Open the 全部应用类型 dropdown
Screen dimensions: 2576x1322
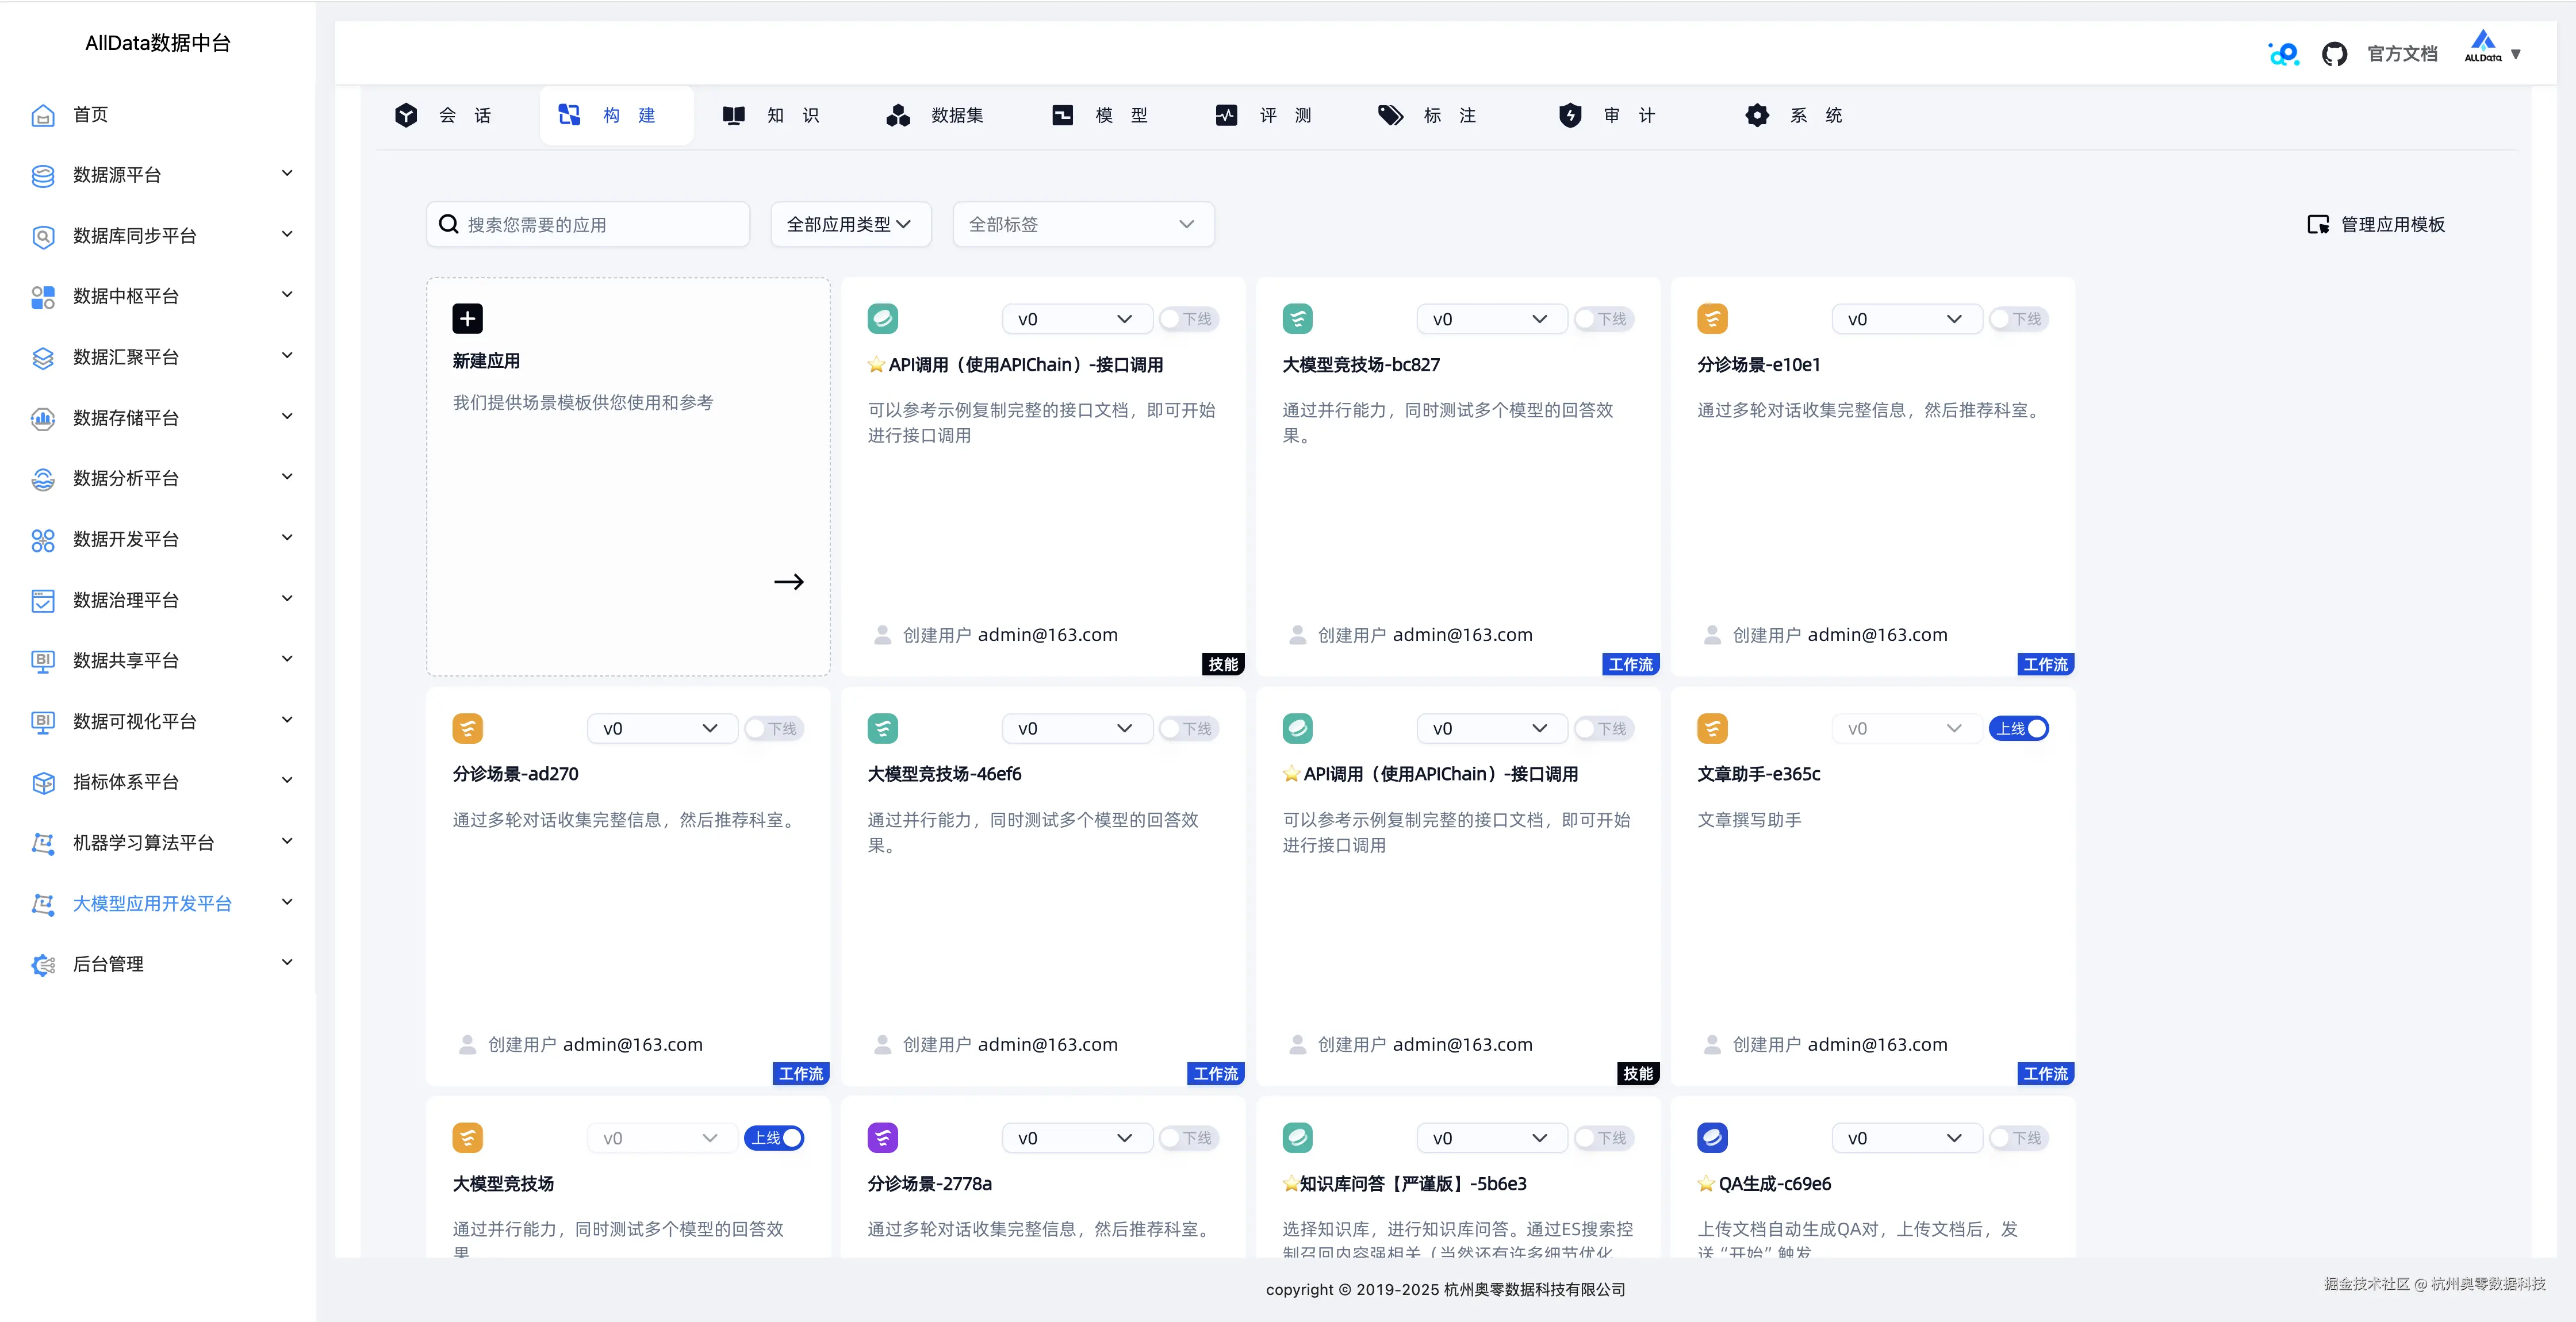[850, 224]
